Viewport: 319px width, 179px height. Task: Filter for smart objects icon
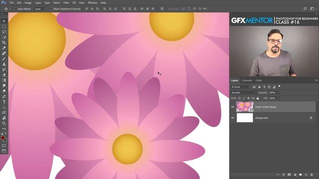(x=274, y=87)
